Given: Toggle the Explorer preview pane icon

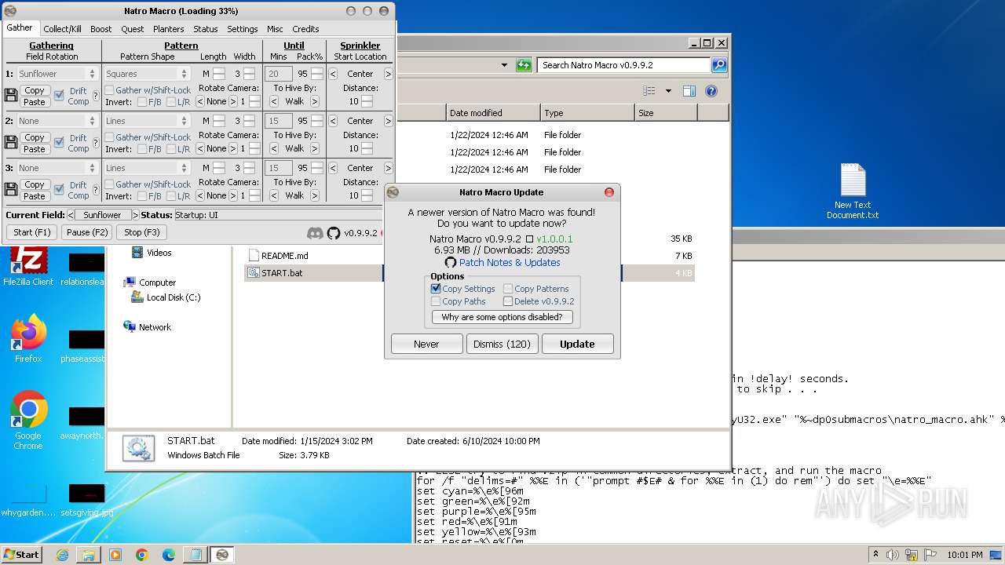Looking at the screenshot, I should (689, 91).
